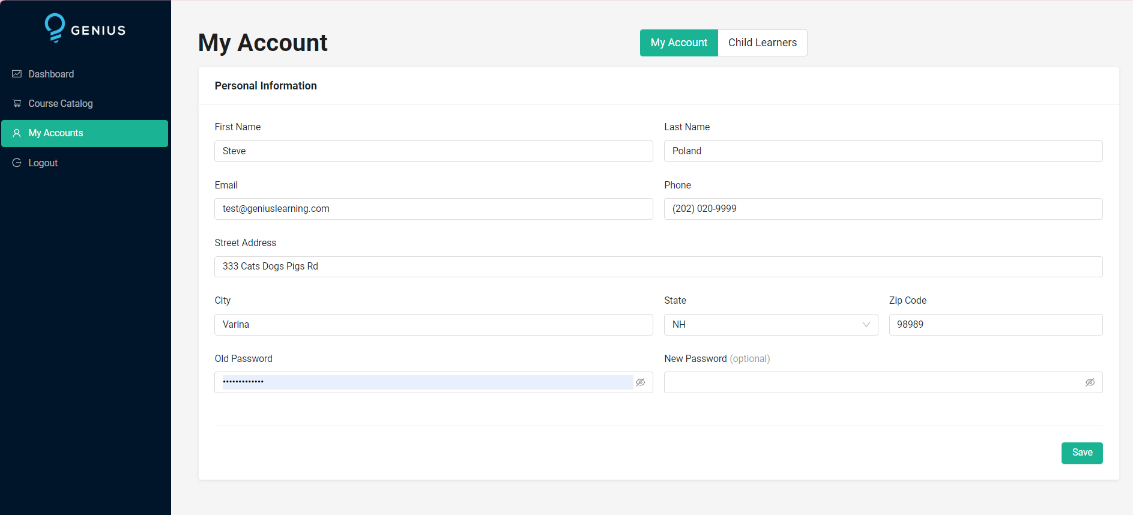Click the Course Catalog cart icon
The width and height of the screenshot is (1133, 515).
[17, 103]
